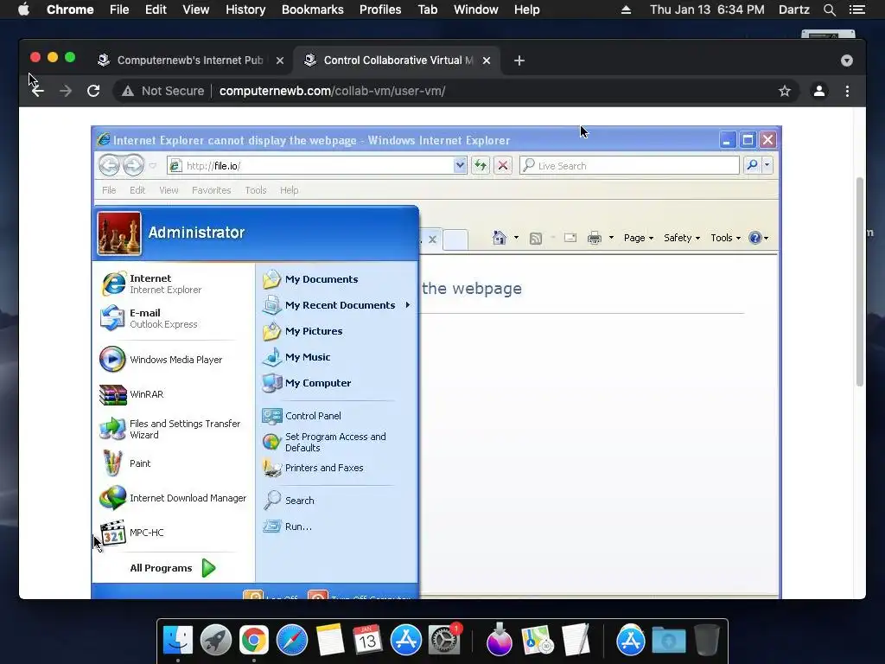The height and width of the screenshot is (664, 885).
Task: Click IE RSS feeds icon
Action: click(x=536, y=239)
